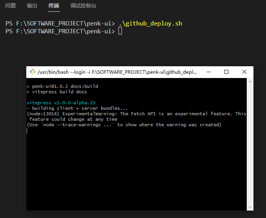Click the ExperimentalWarning Fetch API message
Image resolution: width=266 pixels, height=218 pixels.
click(137, 116)
